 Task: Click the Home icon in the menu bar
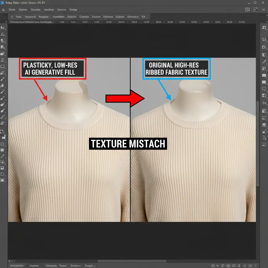tap(3, 9)
